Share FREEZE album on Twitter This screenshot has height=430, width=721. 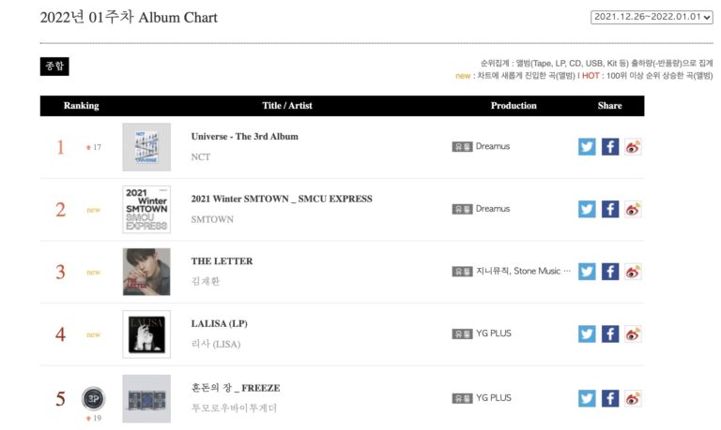587,398
